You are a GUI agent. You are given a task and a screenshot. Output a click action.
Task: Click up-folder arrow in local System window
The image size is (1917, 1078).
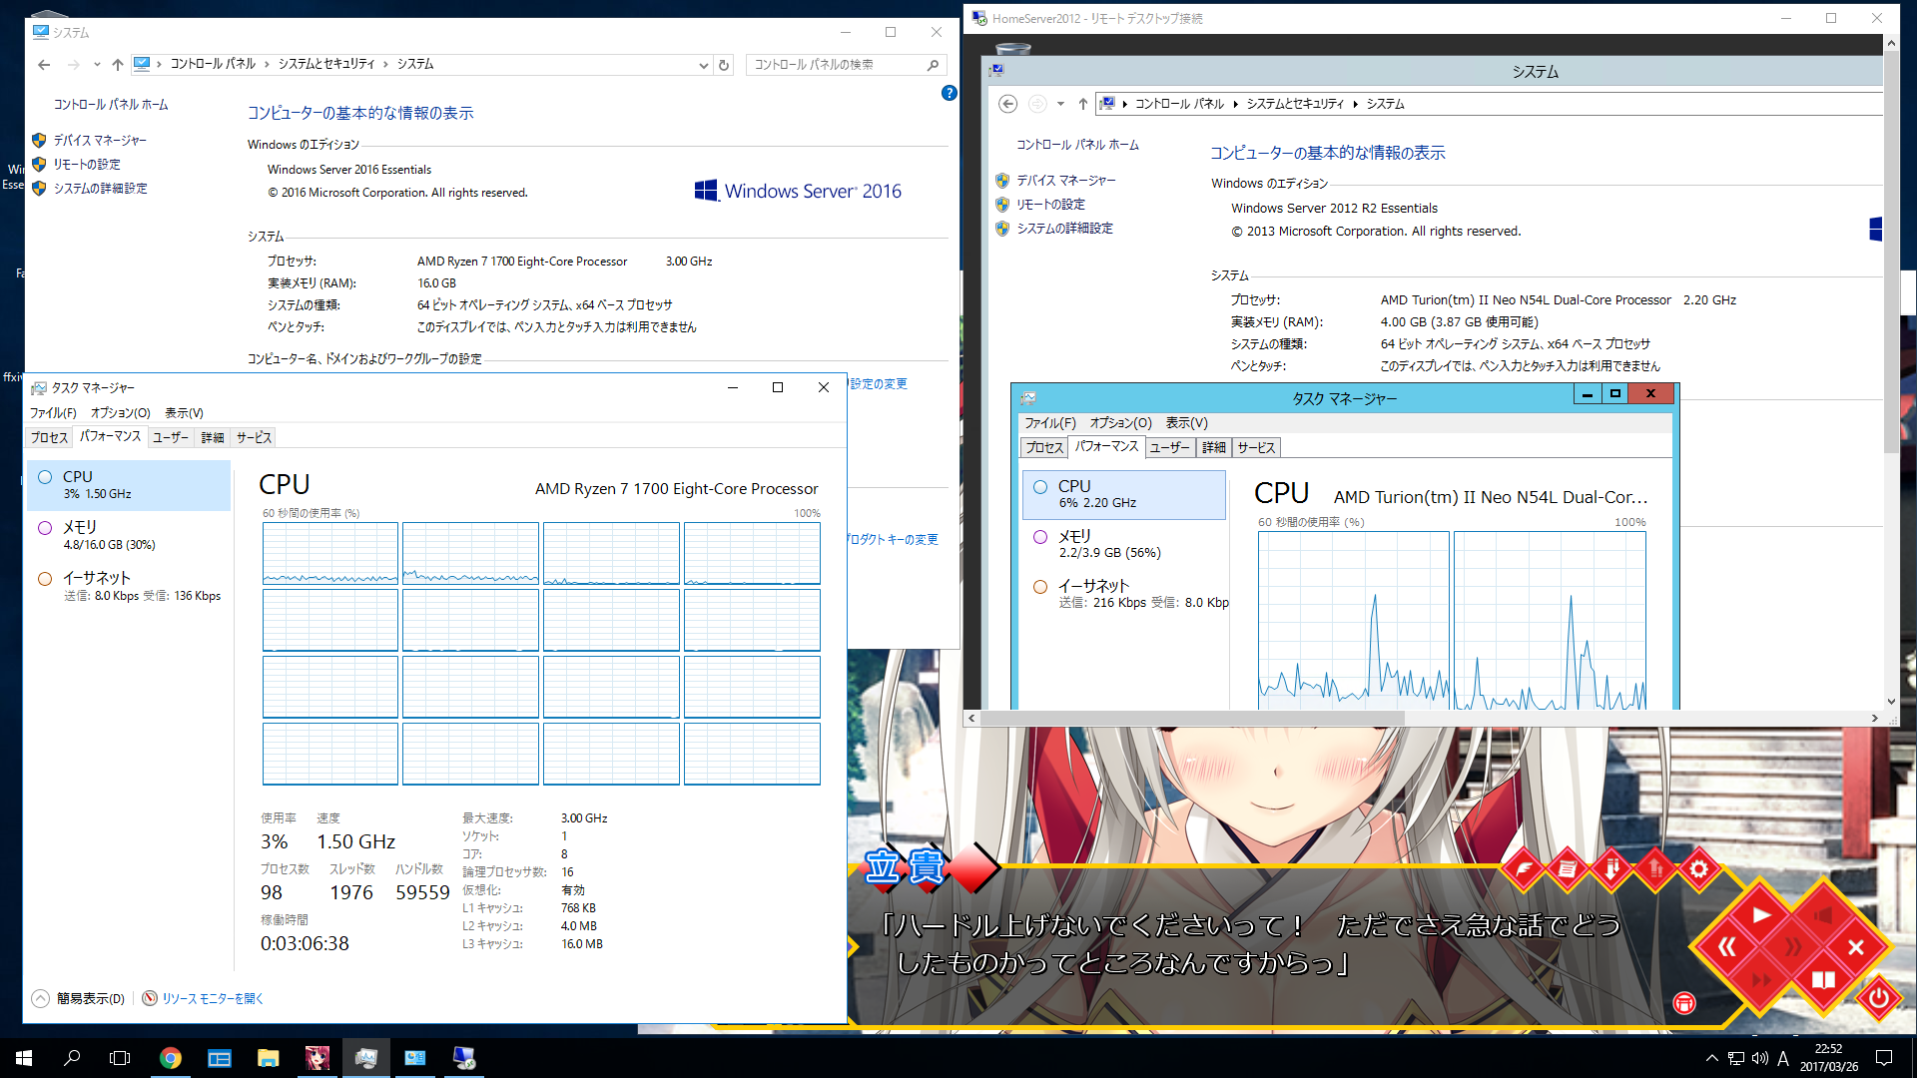[x=118, y=65]
